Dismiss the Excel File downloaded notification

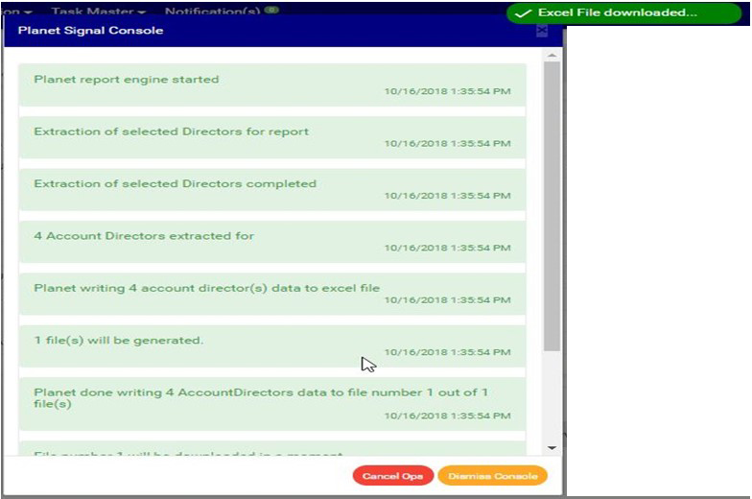click(x=617, y=13)
